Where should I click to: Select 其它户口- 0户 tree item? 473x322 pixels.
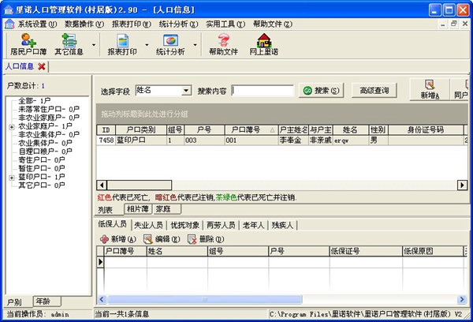(x=42, y=185)
